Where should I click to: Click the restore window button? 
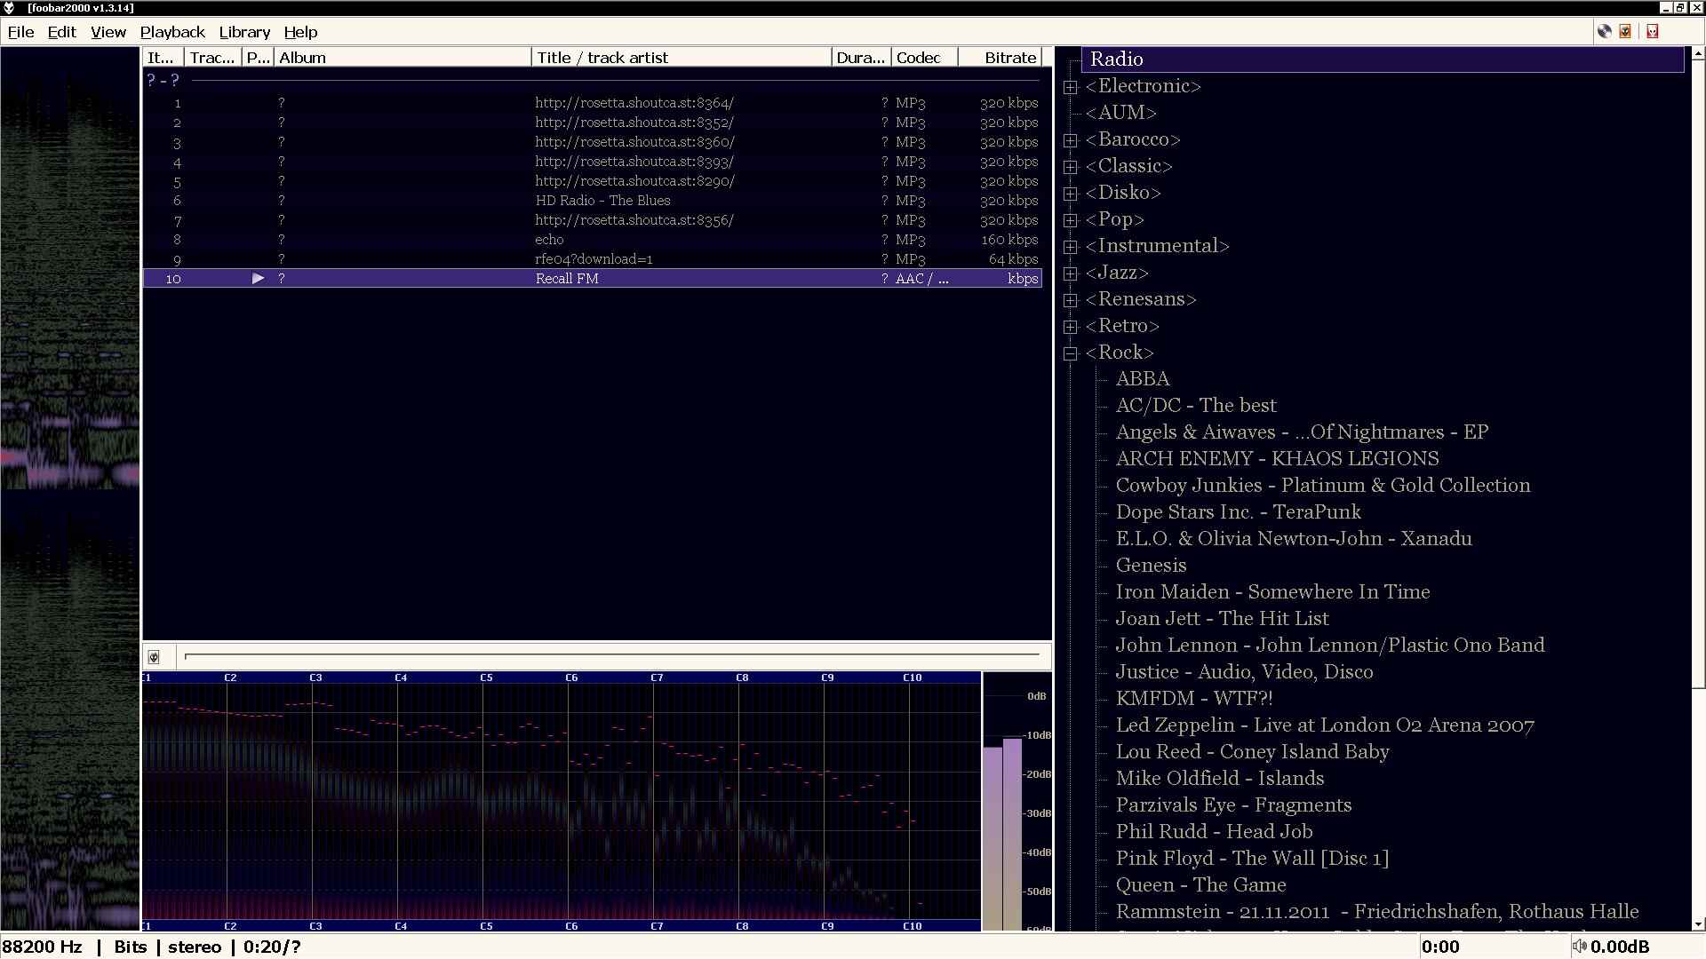pyautogui.click(x=1680, y=8)
